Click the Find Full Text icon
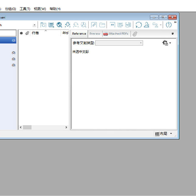The width and height of the screenshot is (196, 196). point(83,25)
